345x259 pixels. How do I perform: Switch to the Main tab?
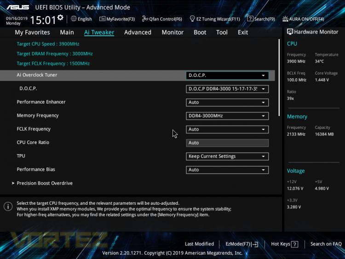[67, 32]
